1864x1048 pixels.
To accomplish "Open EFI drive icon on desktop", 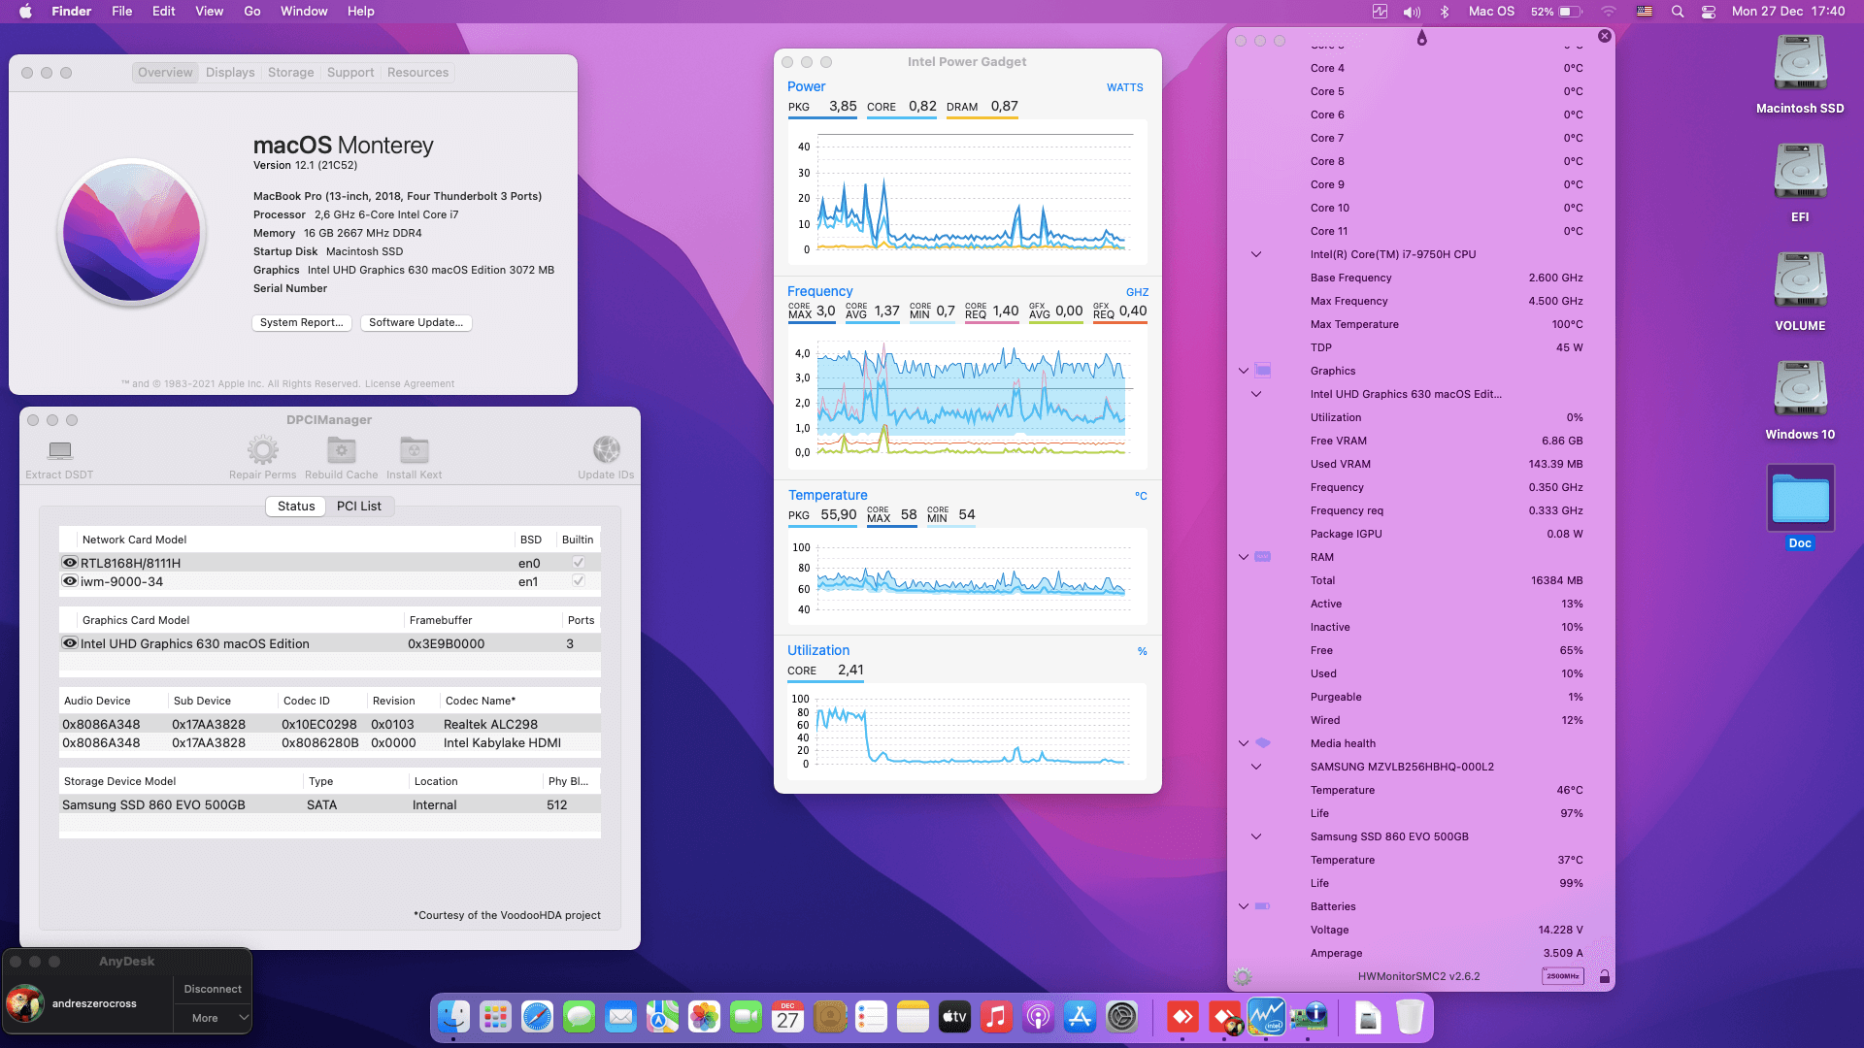I will (x=1800, y=173).
